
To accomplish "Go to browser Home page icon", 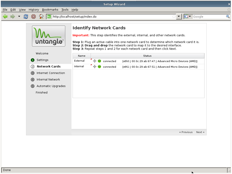I will click(x=41, y=16).
